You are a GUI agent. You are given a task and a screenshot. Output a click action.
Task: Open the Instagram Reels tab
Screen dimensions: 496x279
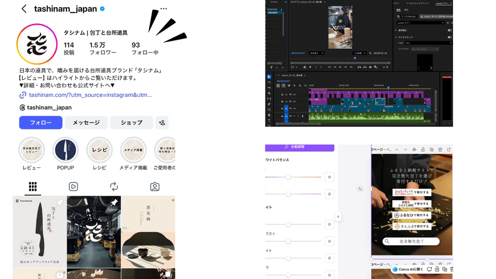coord(73,186)
